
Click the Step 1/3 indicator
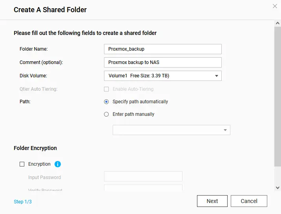pos(23,202)
